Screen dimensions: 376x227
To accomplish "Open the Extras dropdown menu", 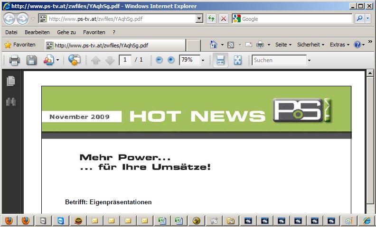I will coord(339,45).
